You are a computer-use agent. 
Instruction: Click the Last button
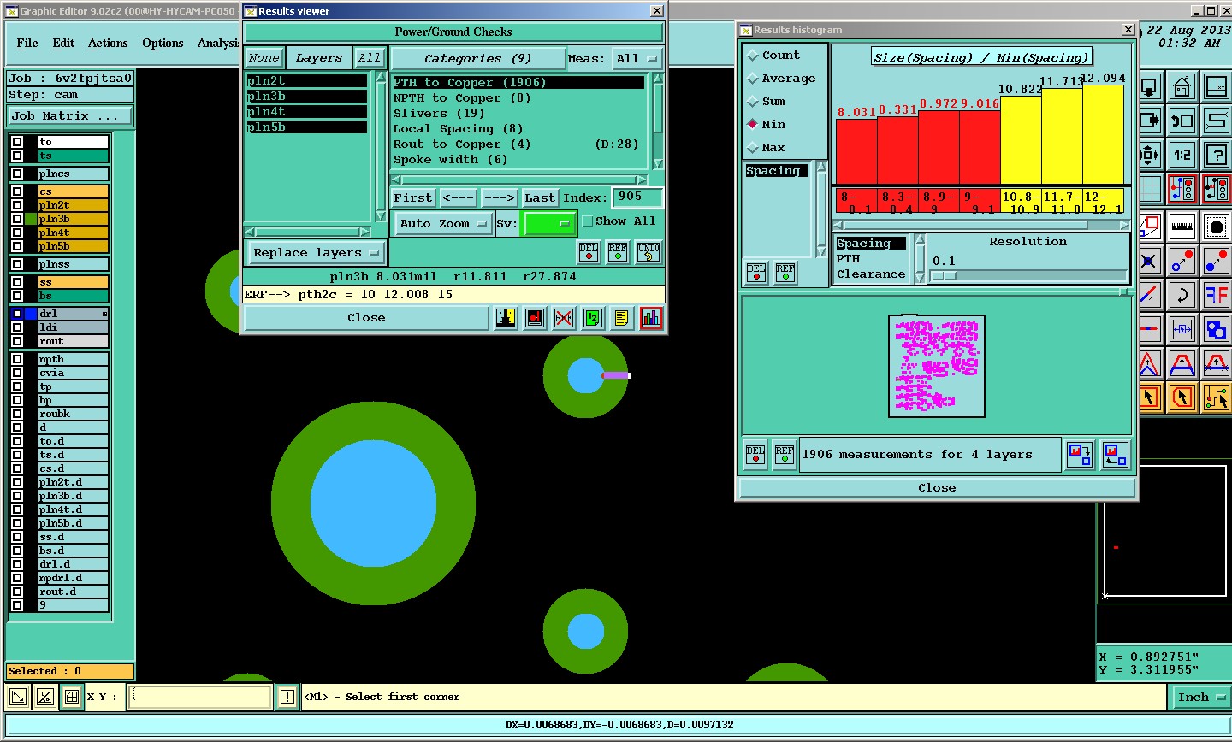coord(540,198)
